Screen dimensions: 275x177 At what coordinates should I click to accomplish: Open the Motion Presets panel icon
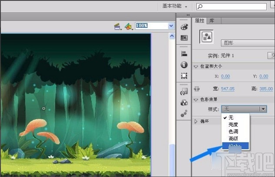click(x=184, y=114)
